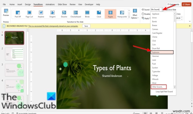Image resolution: width=193 pixels, height=114 pixels.
Task: Select the Dissolve transition
Action: [64, 14]
